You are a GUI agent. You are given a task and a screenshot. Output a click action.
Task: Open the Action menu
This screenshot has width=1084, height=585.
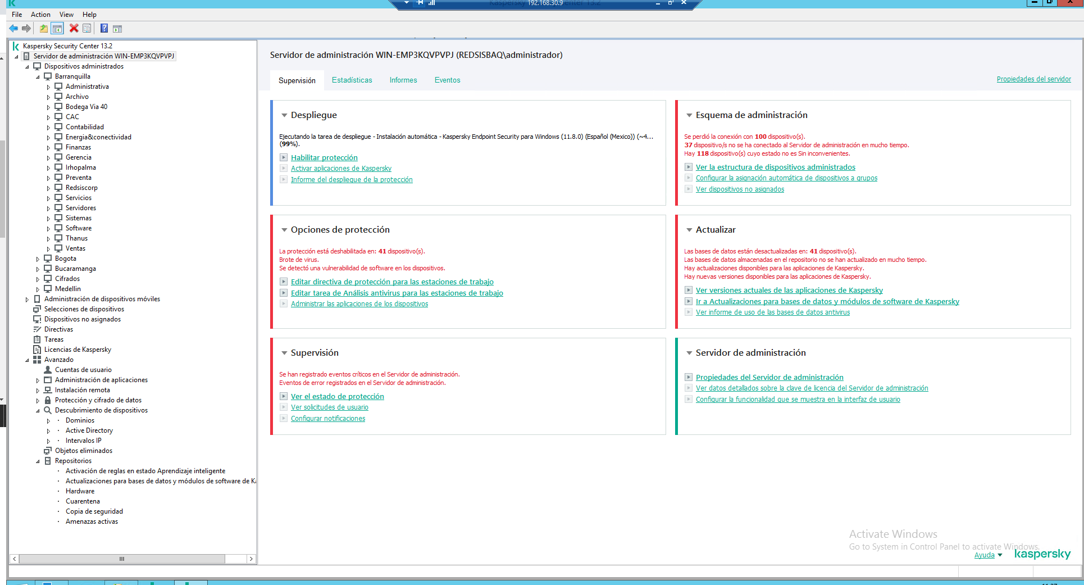pyautogui.click(x=40, y=15)
